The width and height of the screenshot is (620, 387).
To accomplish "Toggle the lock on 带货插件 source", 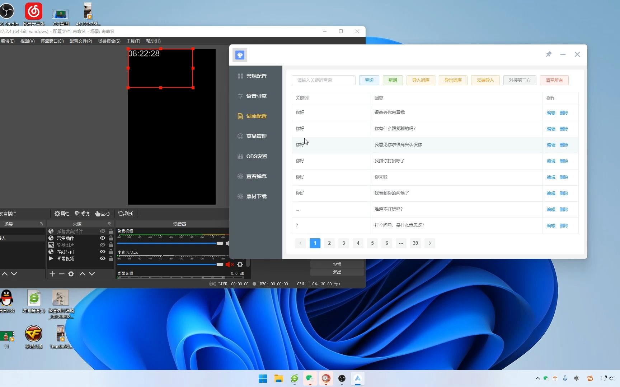I will coord(111,238).
